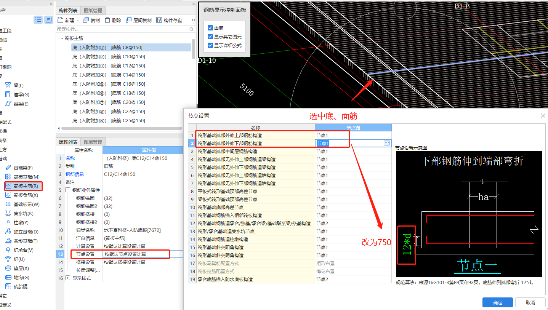Select 筏形基础中间层钢筋构造 row
The image size is (548, 310).
[x=290, y=151]
